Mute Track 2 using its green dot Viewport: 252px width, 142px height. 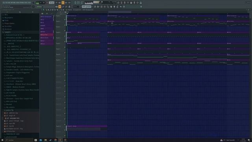click(65, 25)
